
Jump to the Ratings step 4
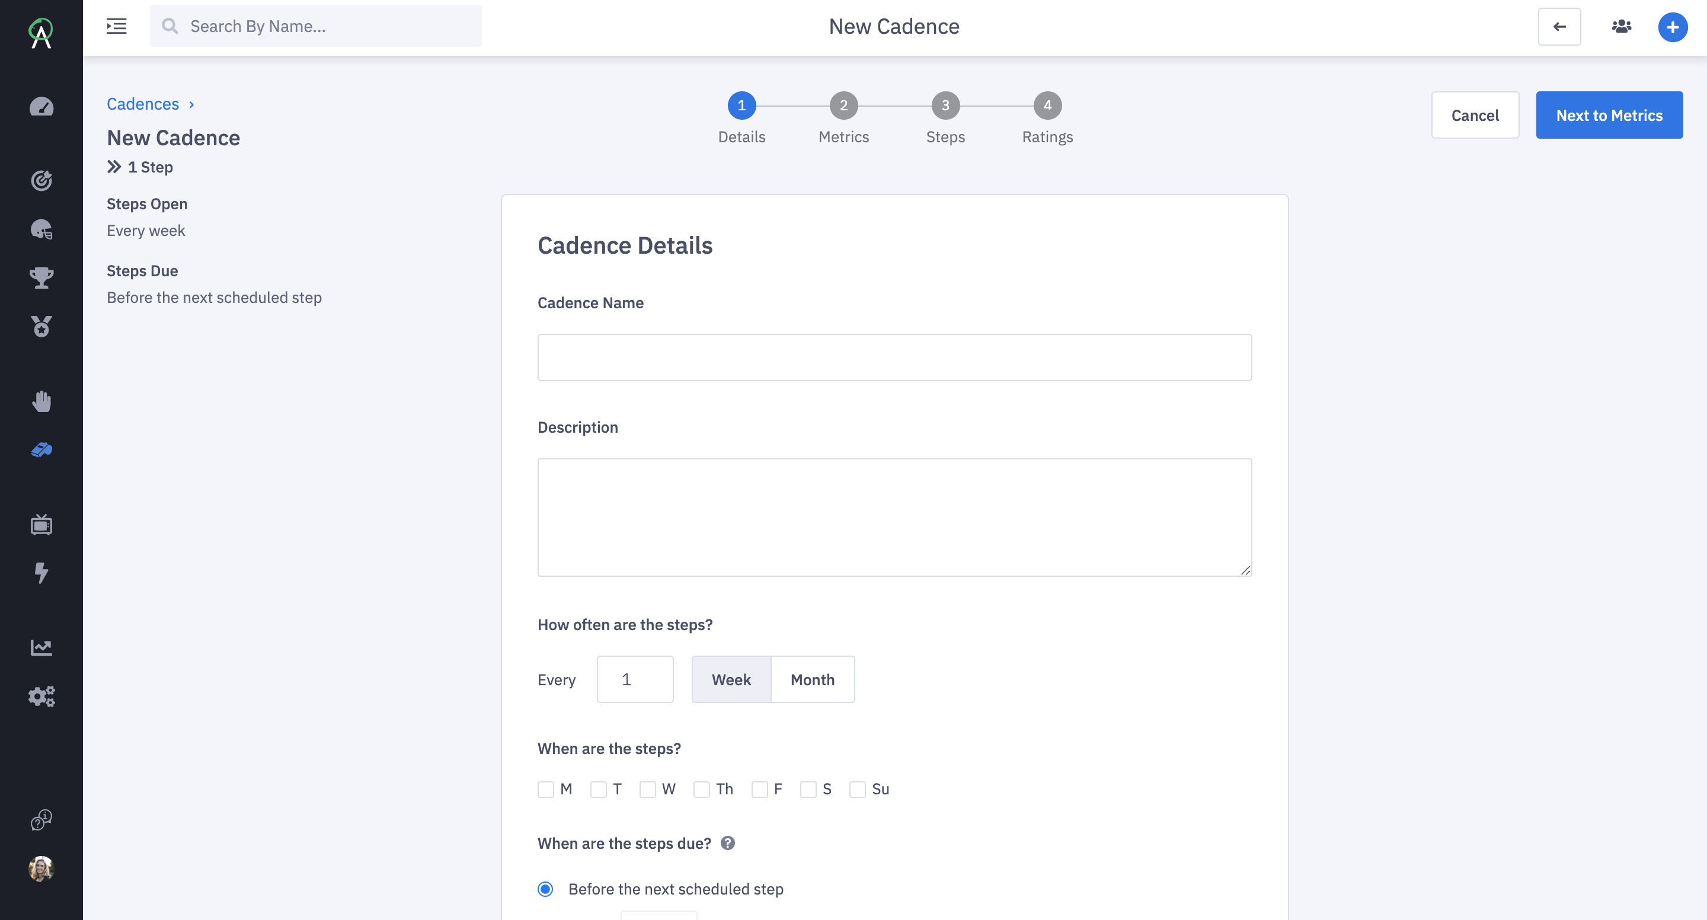pos(1047,106)
